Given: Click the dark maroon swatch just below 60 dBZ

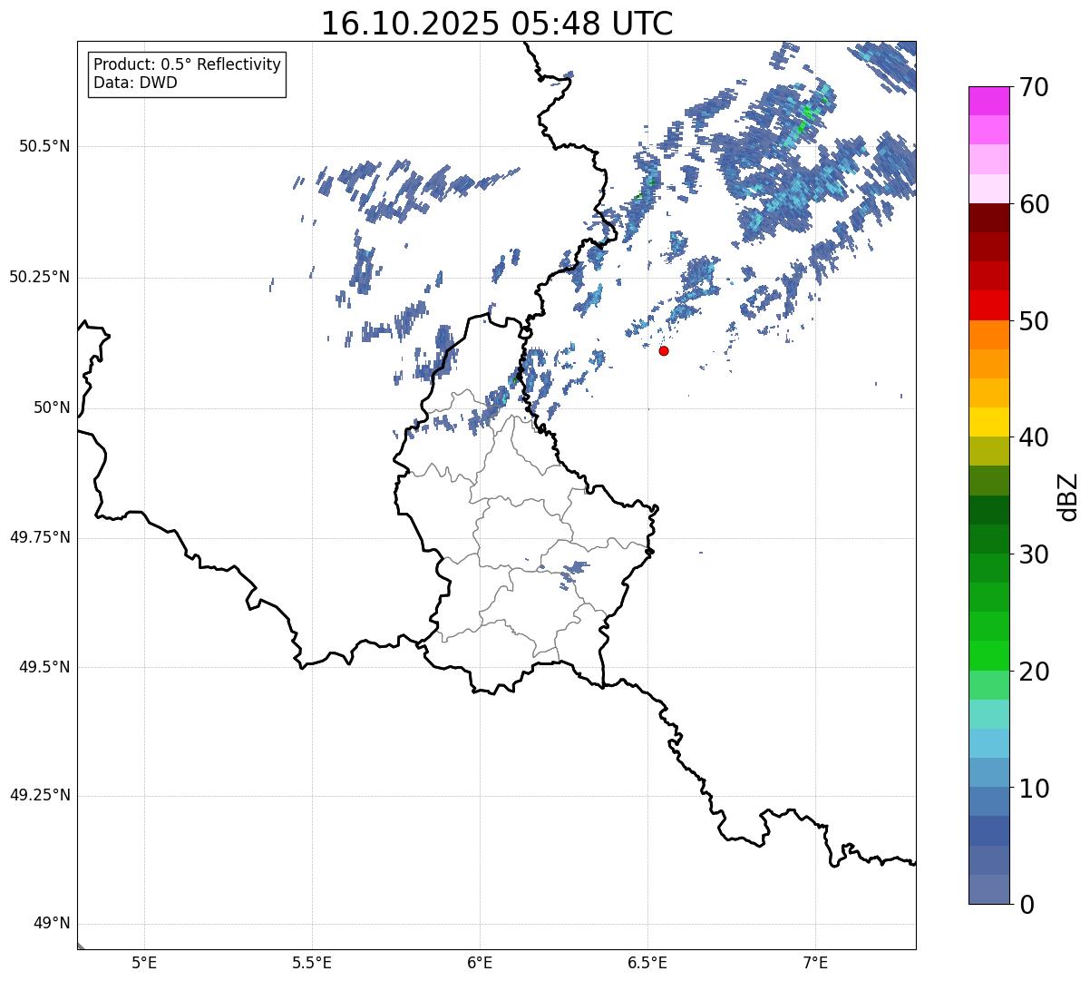Looking at the screenshot, I should [x=989, y=218].
